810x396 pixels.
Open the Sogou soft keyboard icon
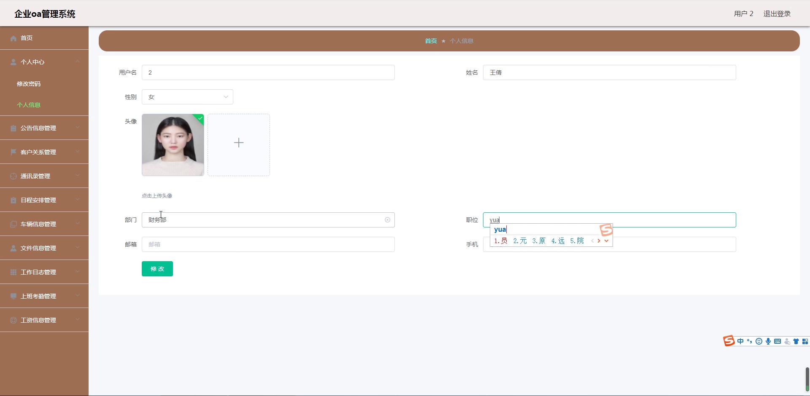coord(778,342)
